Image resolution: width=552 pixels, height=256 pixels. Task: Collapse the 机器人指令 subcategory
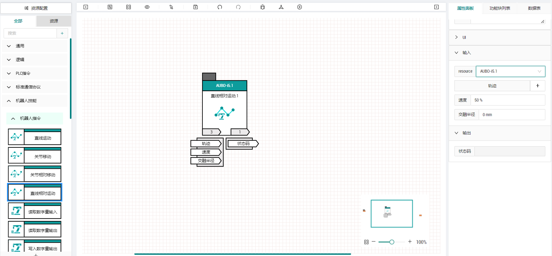coord(35,118)
